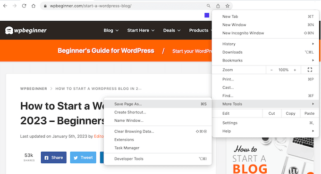Expand the Help submenu
Screen dimensions: 321x174
click(265, 131)
